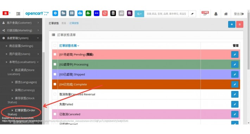Check the [02處理中] Processing row checkbox
This screenshot has width=250, height=134.
click(x=55, y=64)
